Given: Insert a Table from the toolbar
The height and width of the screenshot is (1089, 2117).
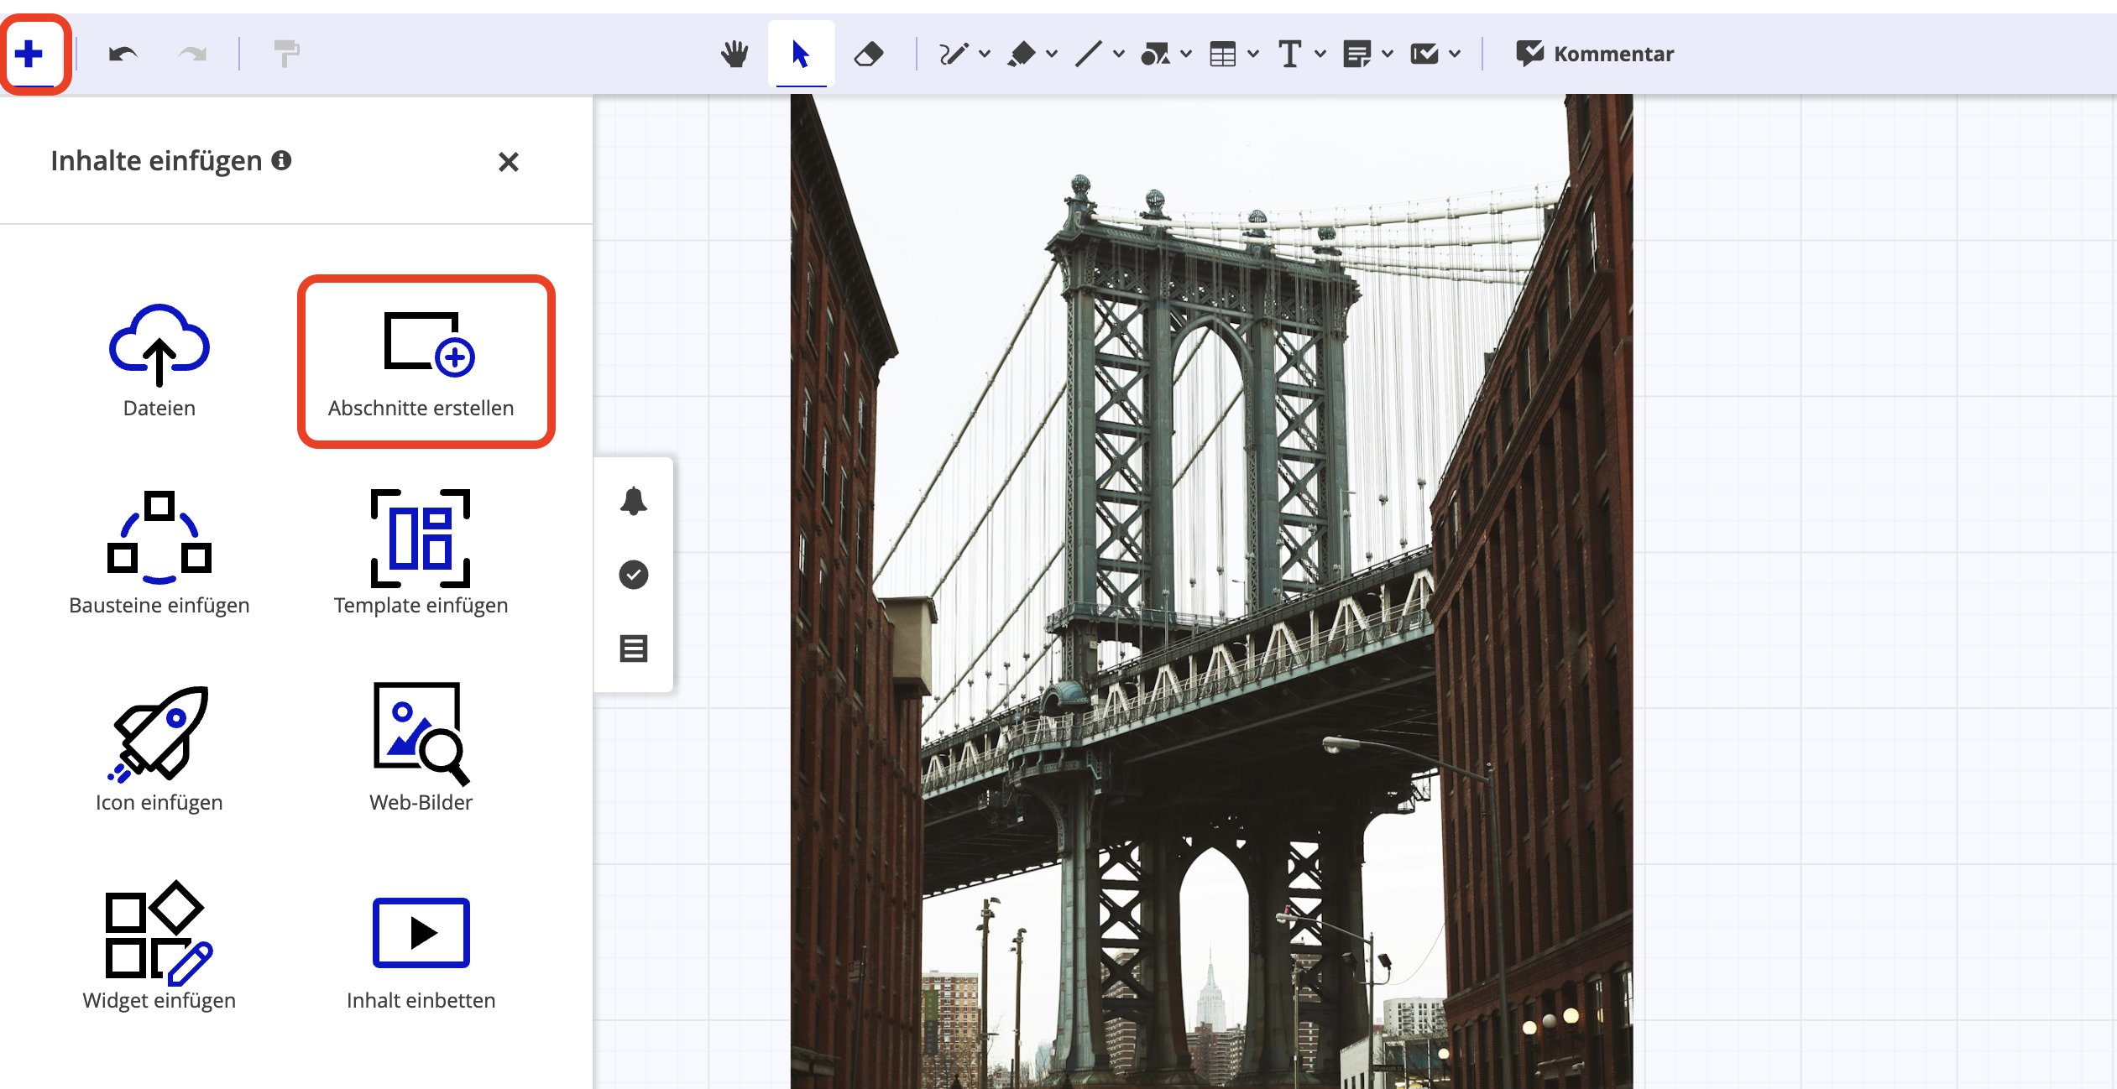Looking at the screenshot, I should coord(1224,54).
